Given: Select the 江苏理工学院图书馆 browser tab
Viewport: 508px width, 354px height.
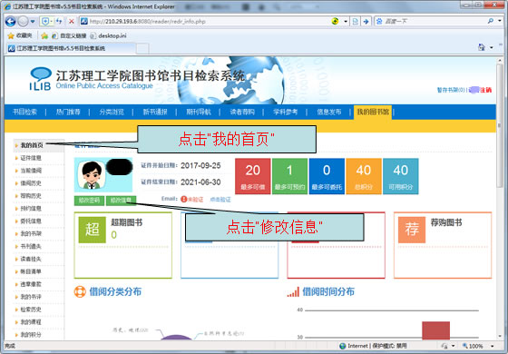Looking at the screenshot, I should [x=70, y=48].
